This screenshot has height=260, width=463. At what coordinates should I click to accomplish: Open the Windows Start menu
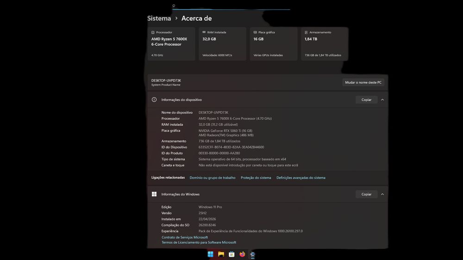[210, 254]
